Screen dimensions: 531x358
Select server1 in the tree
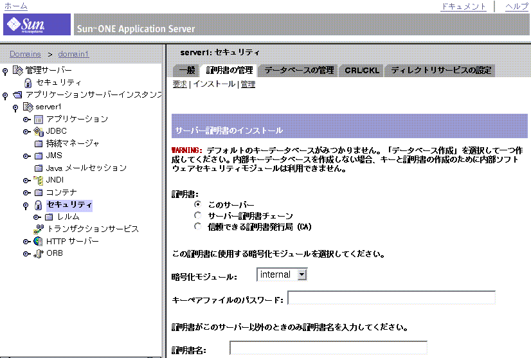click(x=48, y=107)
